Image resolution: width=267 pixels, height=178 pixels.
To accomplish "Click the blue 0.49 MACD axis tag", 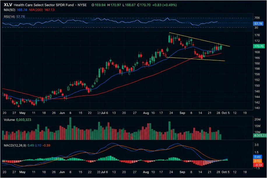I will (x=257, y=157).
